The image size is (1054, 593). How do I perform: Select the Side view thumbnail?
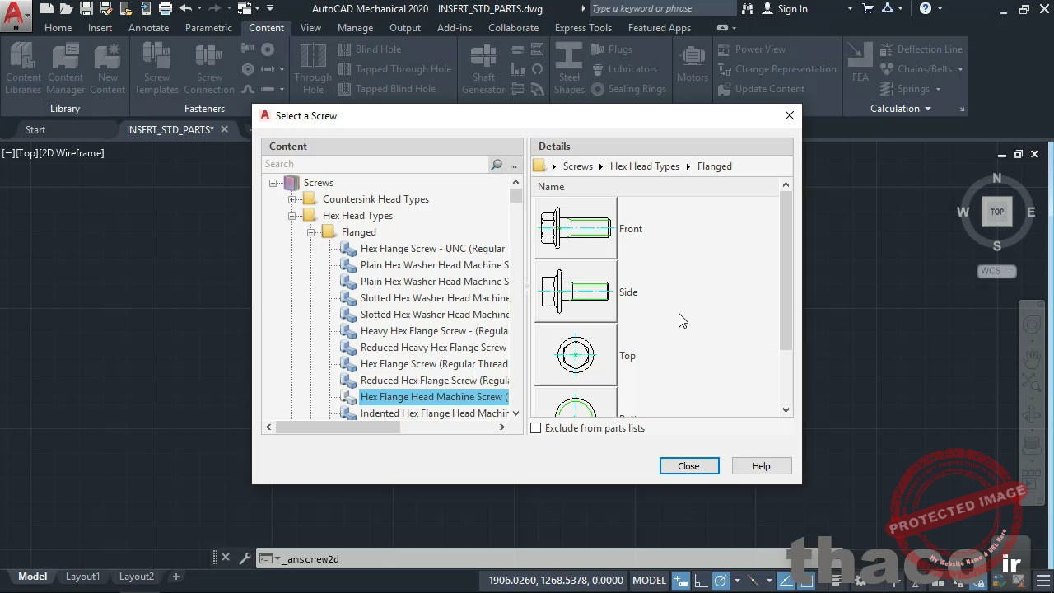tap(576, 292)
